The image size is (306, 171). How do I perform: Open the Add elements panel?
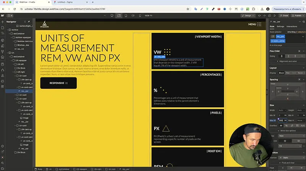pos(3,22)
